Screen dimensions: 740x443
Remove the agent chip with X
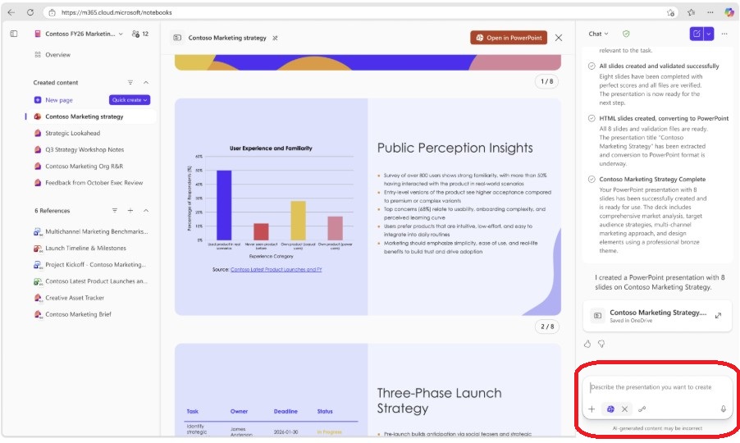coord(624,409)
